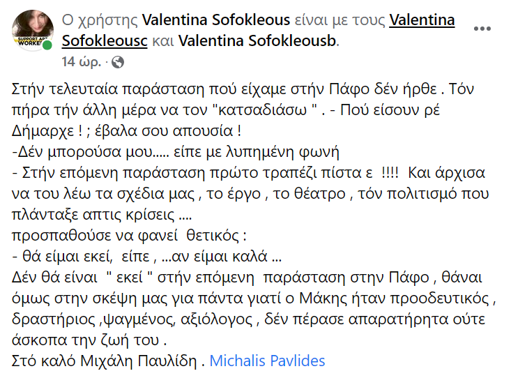Image resolution: width=511 pixels, height=378 pixels.
Task: Click the globe public audience icon
Action: (x=118, y=62)
